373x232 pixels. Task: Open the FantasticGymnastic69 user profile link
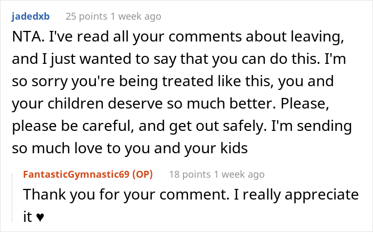tap(78, 174)
